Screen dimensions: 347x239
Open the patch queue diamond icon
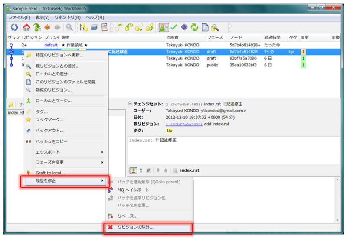[x=184, y=27]
